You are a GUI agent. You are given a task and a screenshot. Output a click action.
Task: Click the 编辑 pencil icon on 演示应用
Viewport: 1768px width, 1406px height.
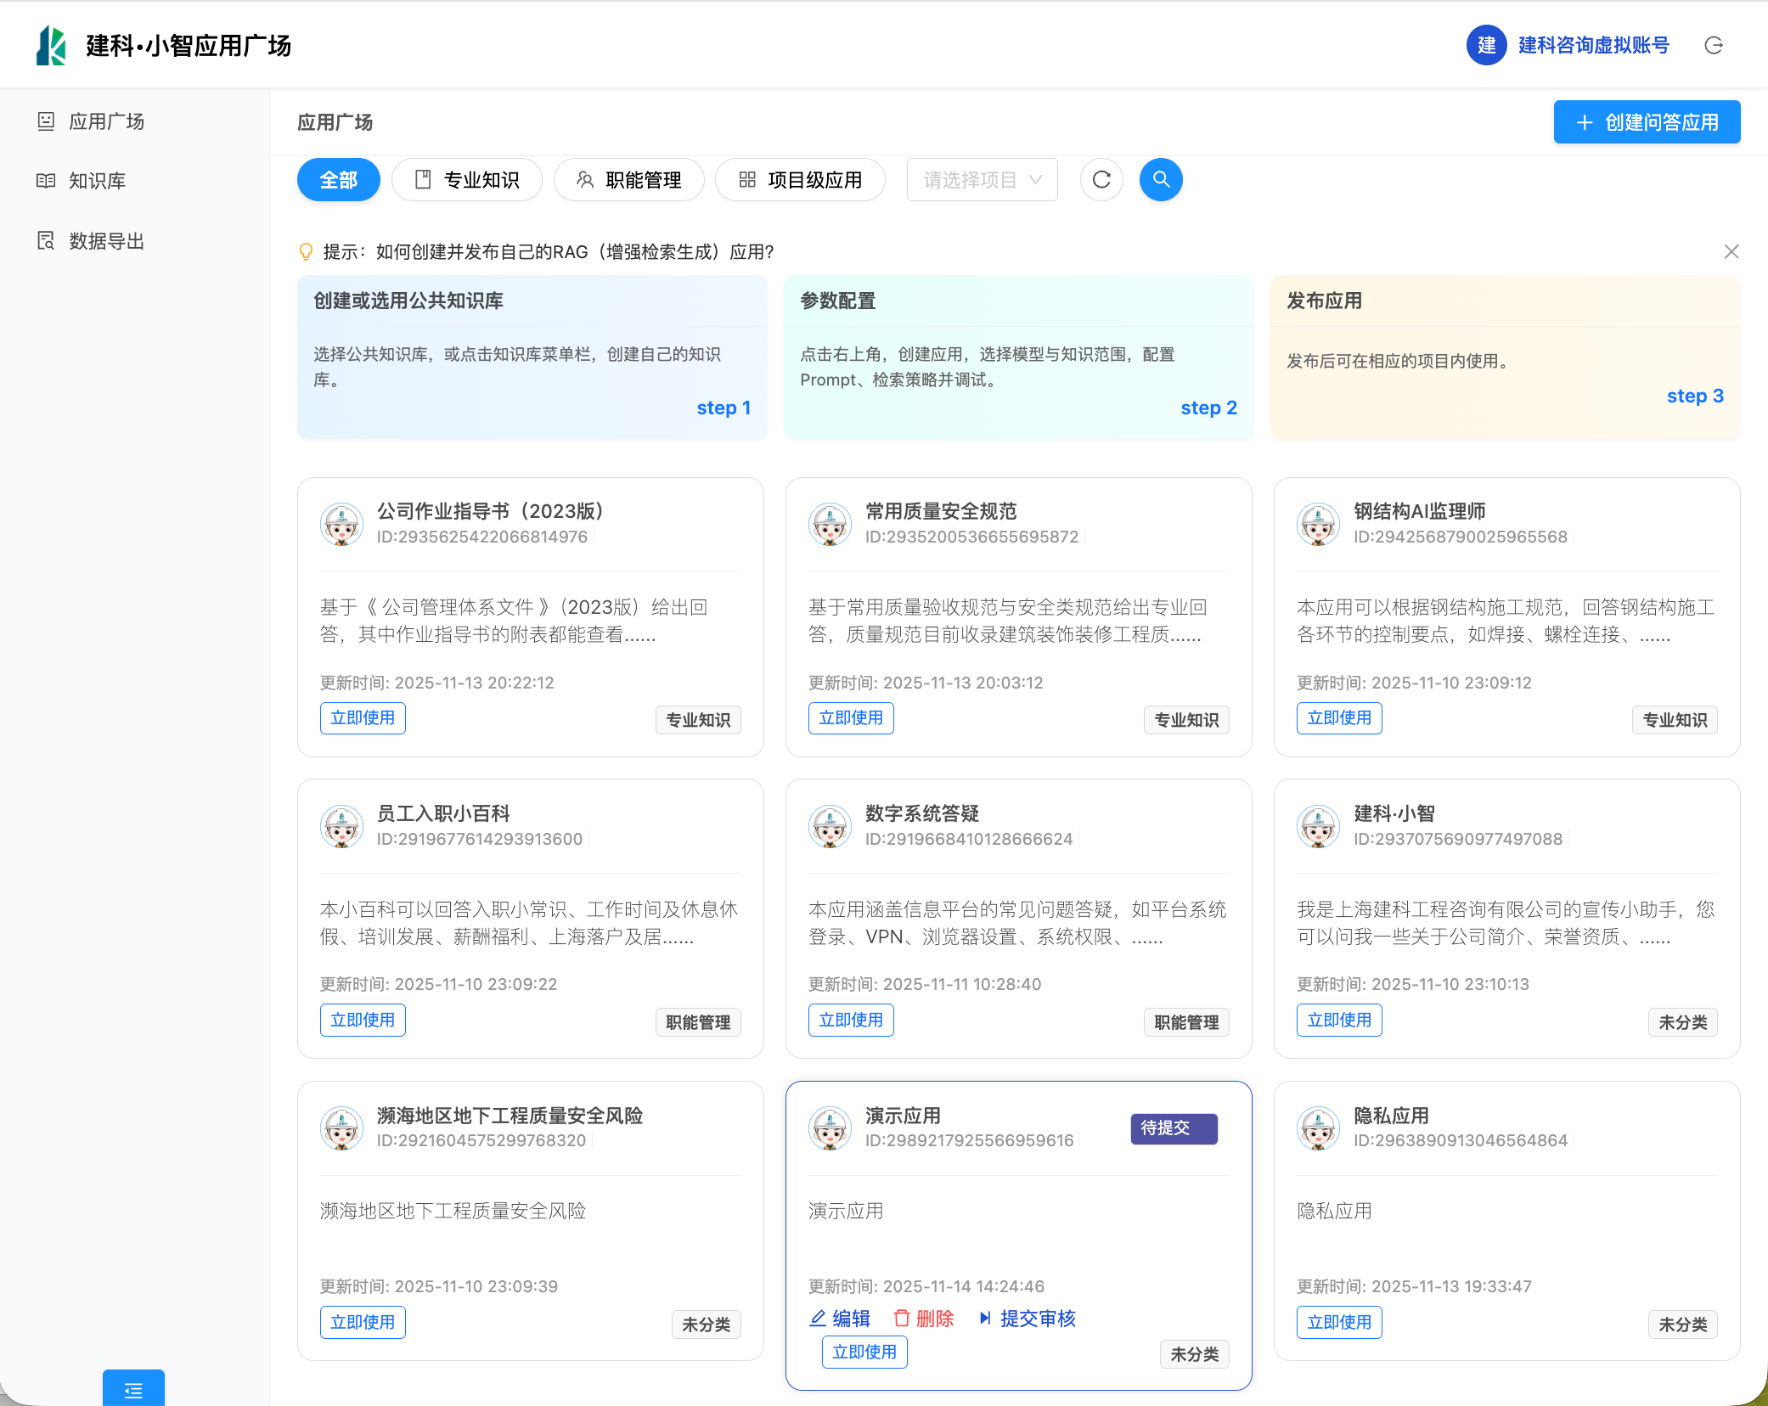pos(818,1319)
